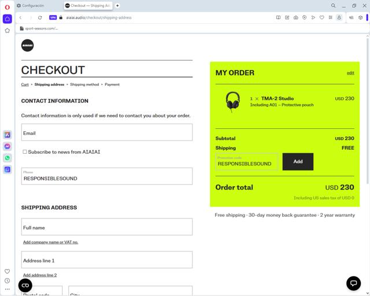
Task: Open History clock icon in sidebar
Action: (x=8, y=280)
